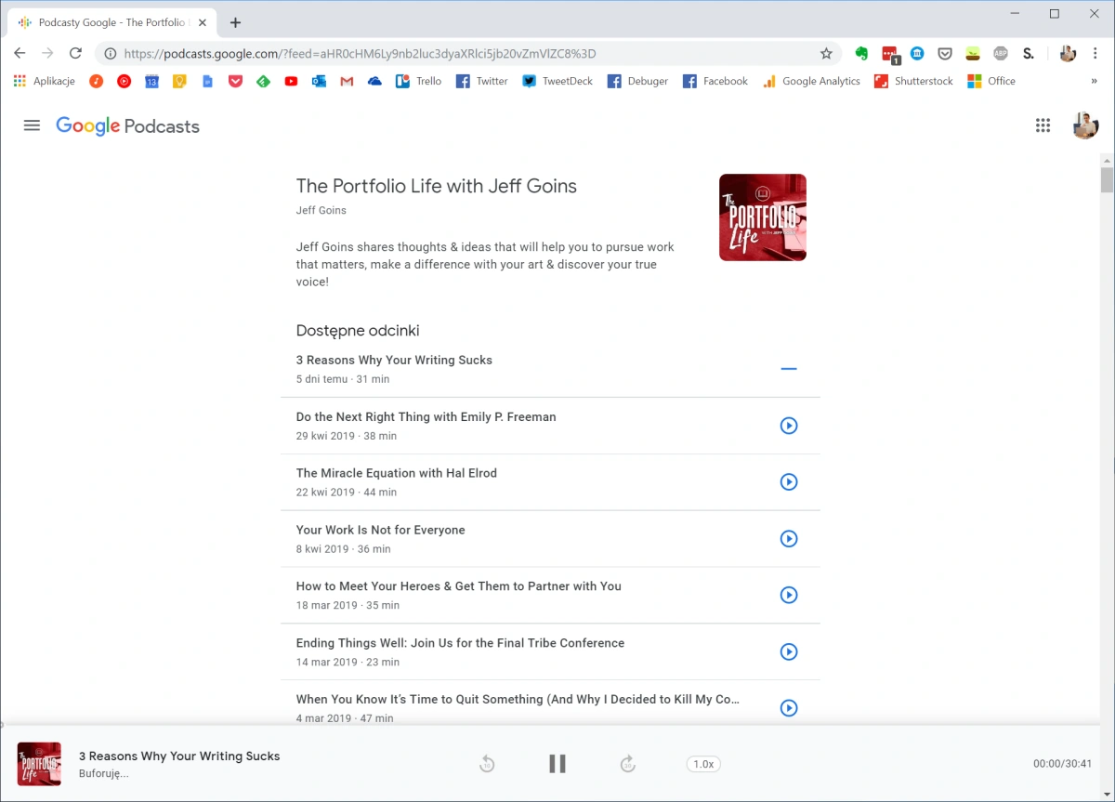Open '3 Reasons Why Your Writing Sucks' in episode list
Image resolution: width=1115 pixels, height=802 pixels.
[394, 360]
